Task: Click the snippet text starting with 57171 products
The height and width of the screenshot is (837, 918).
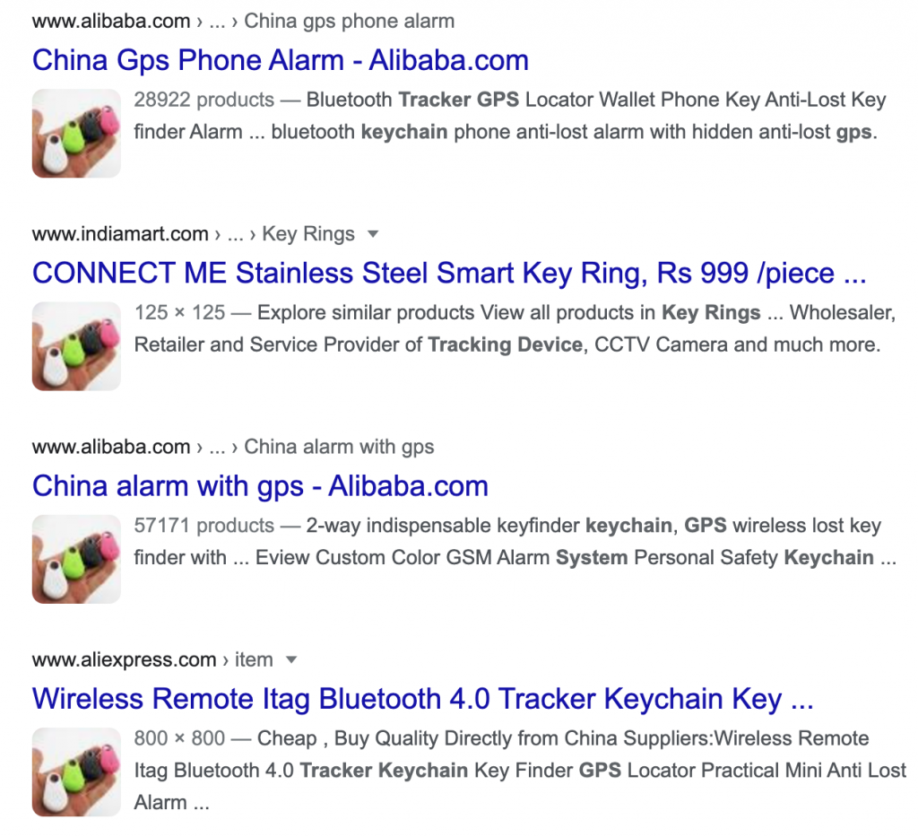Action: coord(515,542)
